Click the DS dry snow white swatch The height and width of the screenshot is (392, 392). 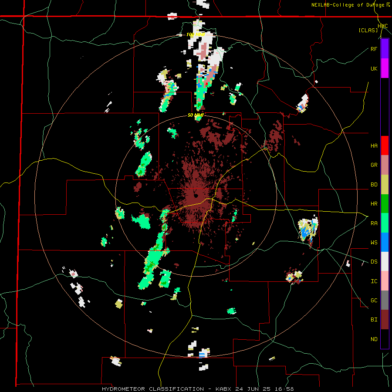385,261
